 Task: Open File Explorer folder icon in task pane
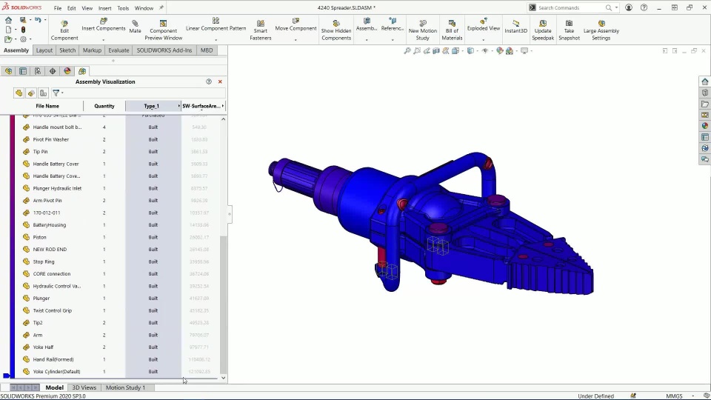704,104
